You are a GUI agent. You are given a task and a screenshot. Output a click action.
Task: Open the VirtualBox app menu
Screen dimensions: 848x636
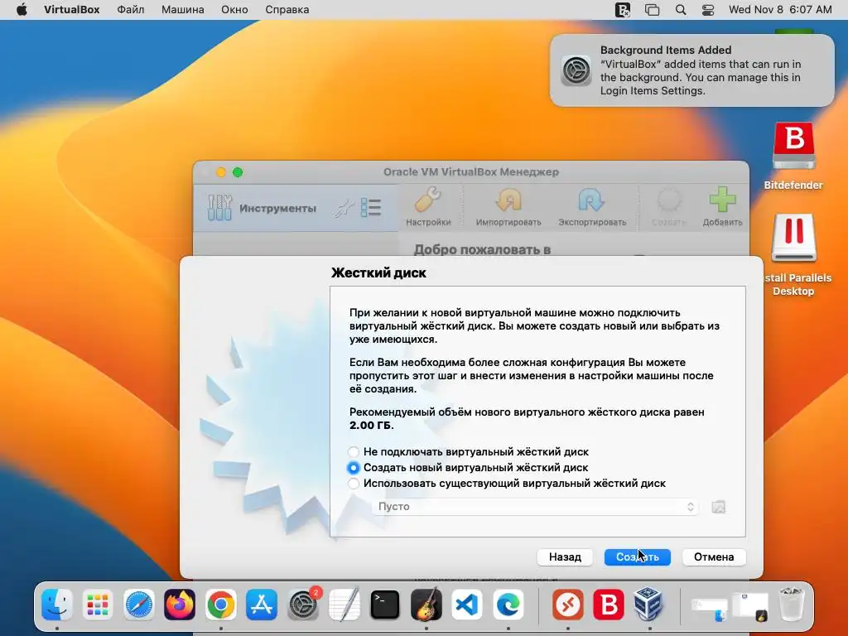(x=71, y=10)
